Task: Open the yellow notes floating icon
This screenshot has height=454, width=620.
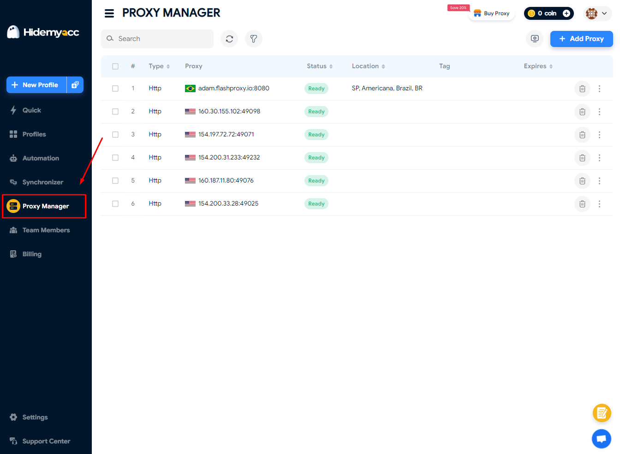Action: click(x=602, y=413)
